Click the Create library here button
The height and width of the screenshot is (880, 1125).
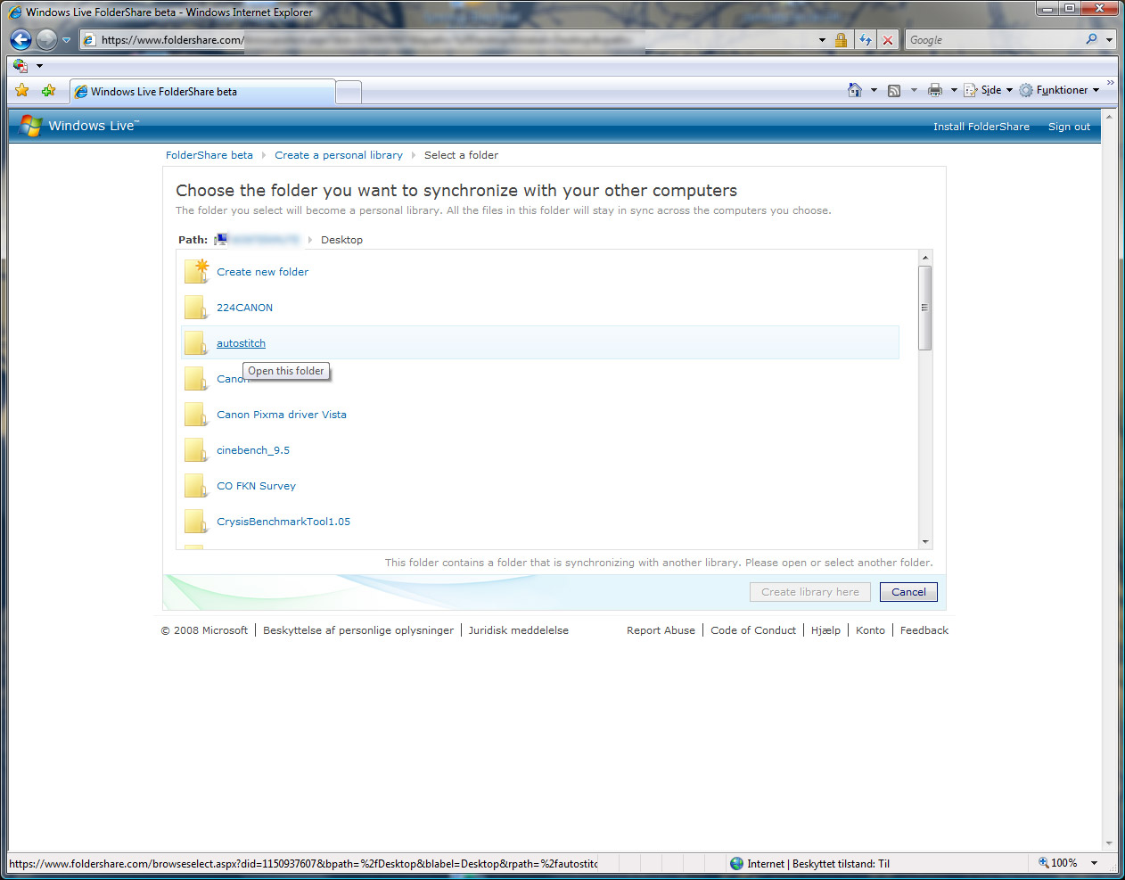point(809,592)
